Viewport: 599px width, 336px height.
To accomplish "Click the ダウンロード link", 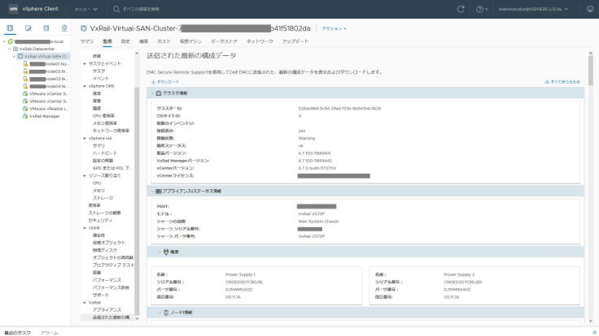I will pyautogui.click(x=168, y=82).
